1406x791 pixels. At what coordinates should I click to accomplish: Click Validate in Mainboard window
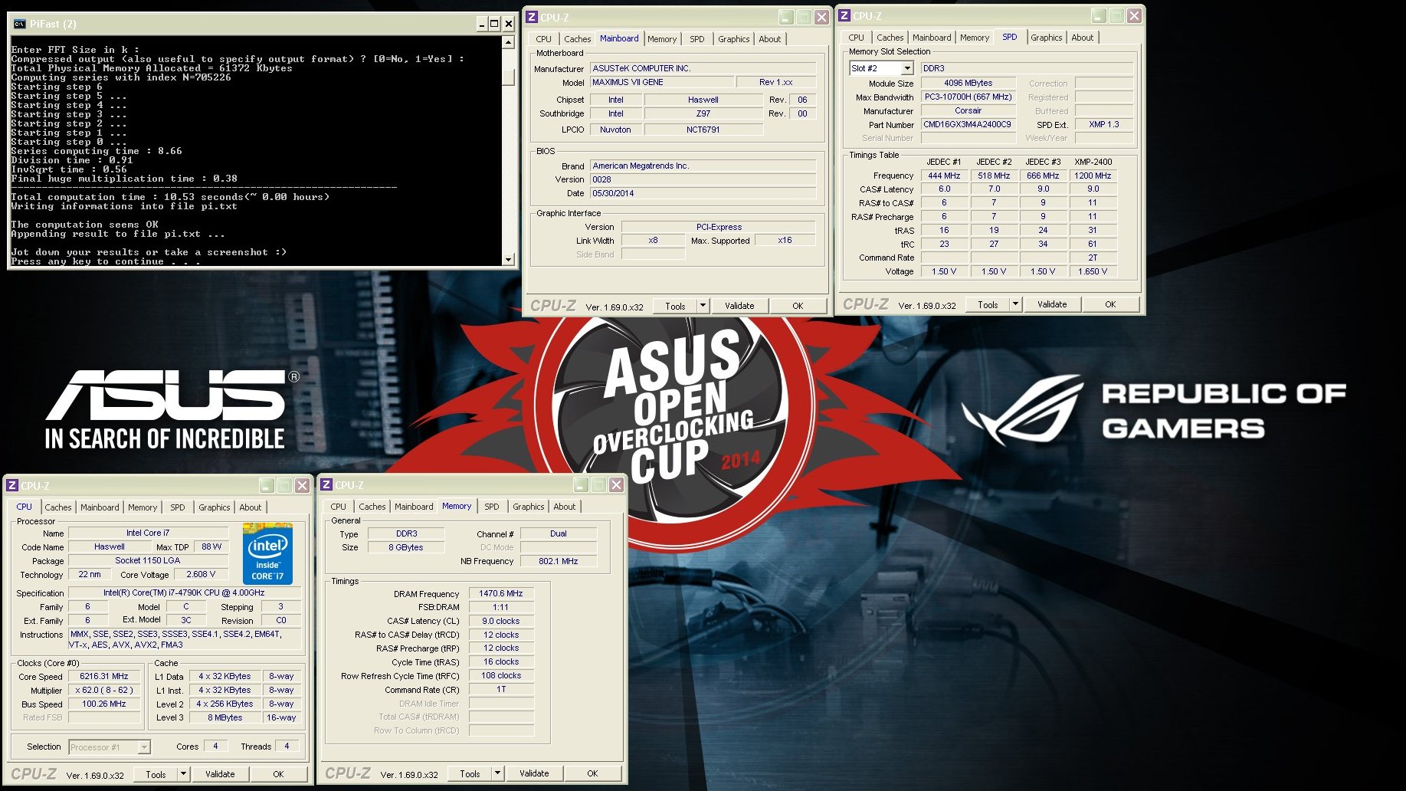pos(739,306)
